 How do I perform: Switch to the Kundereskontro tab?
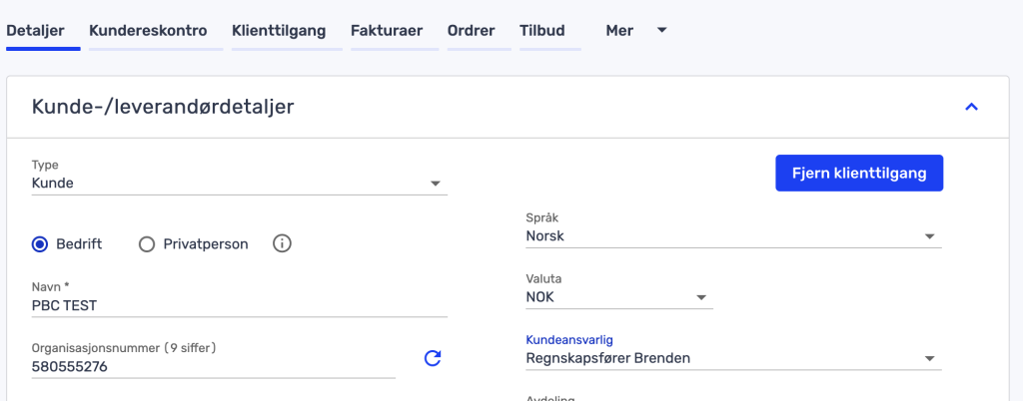[x=148, y=31]
